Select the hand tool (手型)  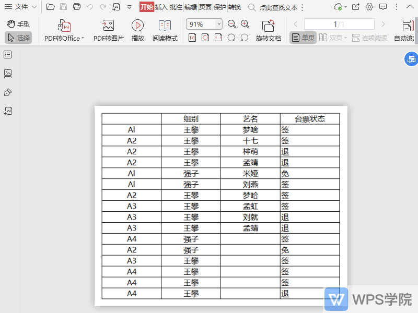tap(17, 24)
